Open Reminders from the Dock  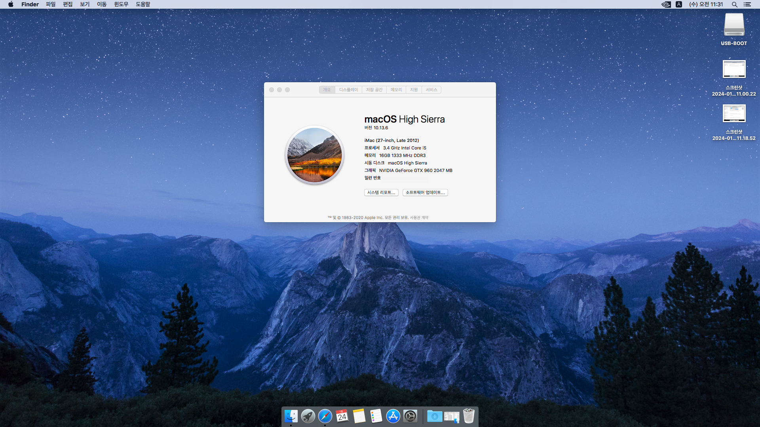[x=376, y=416]
